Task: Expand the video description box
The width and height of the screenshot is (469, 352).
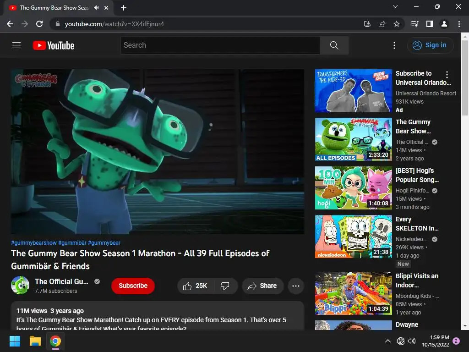Action: point(158,316)
